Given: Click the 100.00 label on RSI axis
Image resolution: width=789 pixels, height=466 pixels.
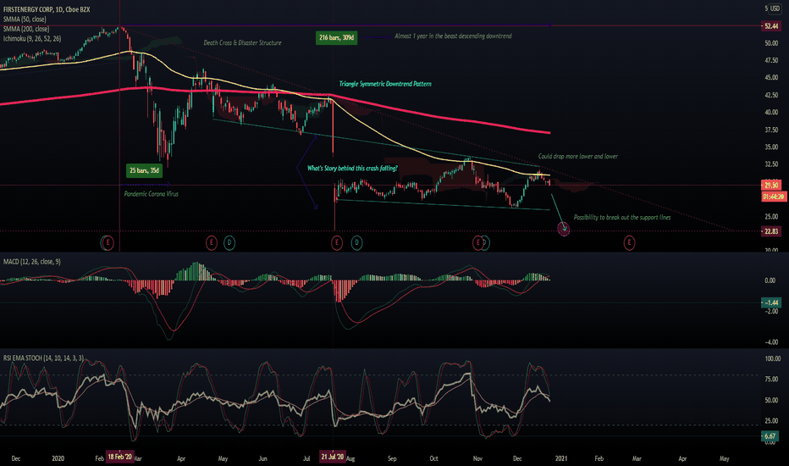Looking at the screenshot, I should (x=772, y=358).
